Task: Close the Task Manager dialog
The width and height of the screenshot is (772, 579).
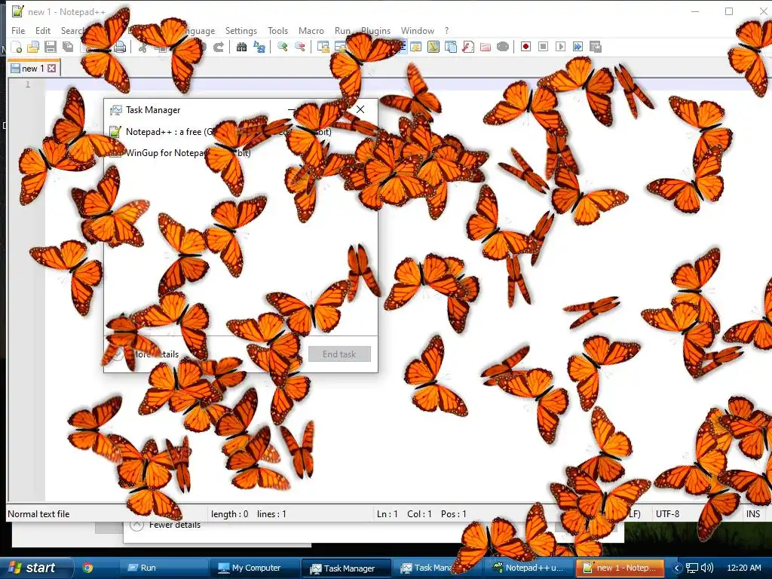Action: (360, 109)
